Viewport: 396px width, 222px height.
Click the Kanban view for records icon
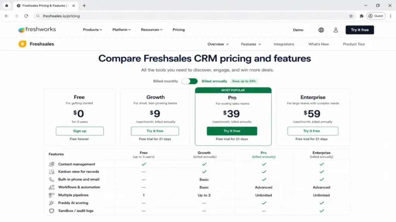click(x=51, y=172)
